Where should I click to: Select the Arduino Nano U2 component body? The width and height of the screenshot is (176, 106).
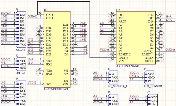pyautogui.click(x=136, y=38)
